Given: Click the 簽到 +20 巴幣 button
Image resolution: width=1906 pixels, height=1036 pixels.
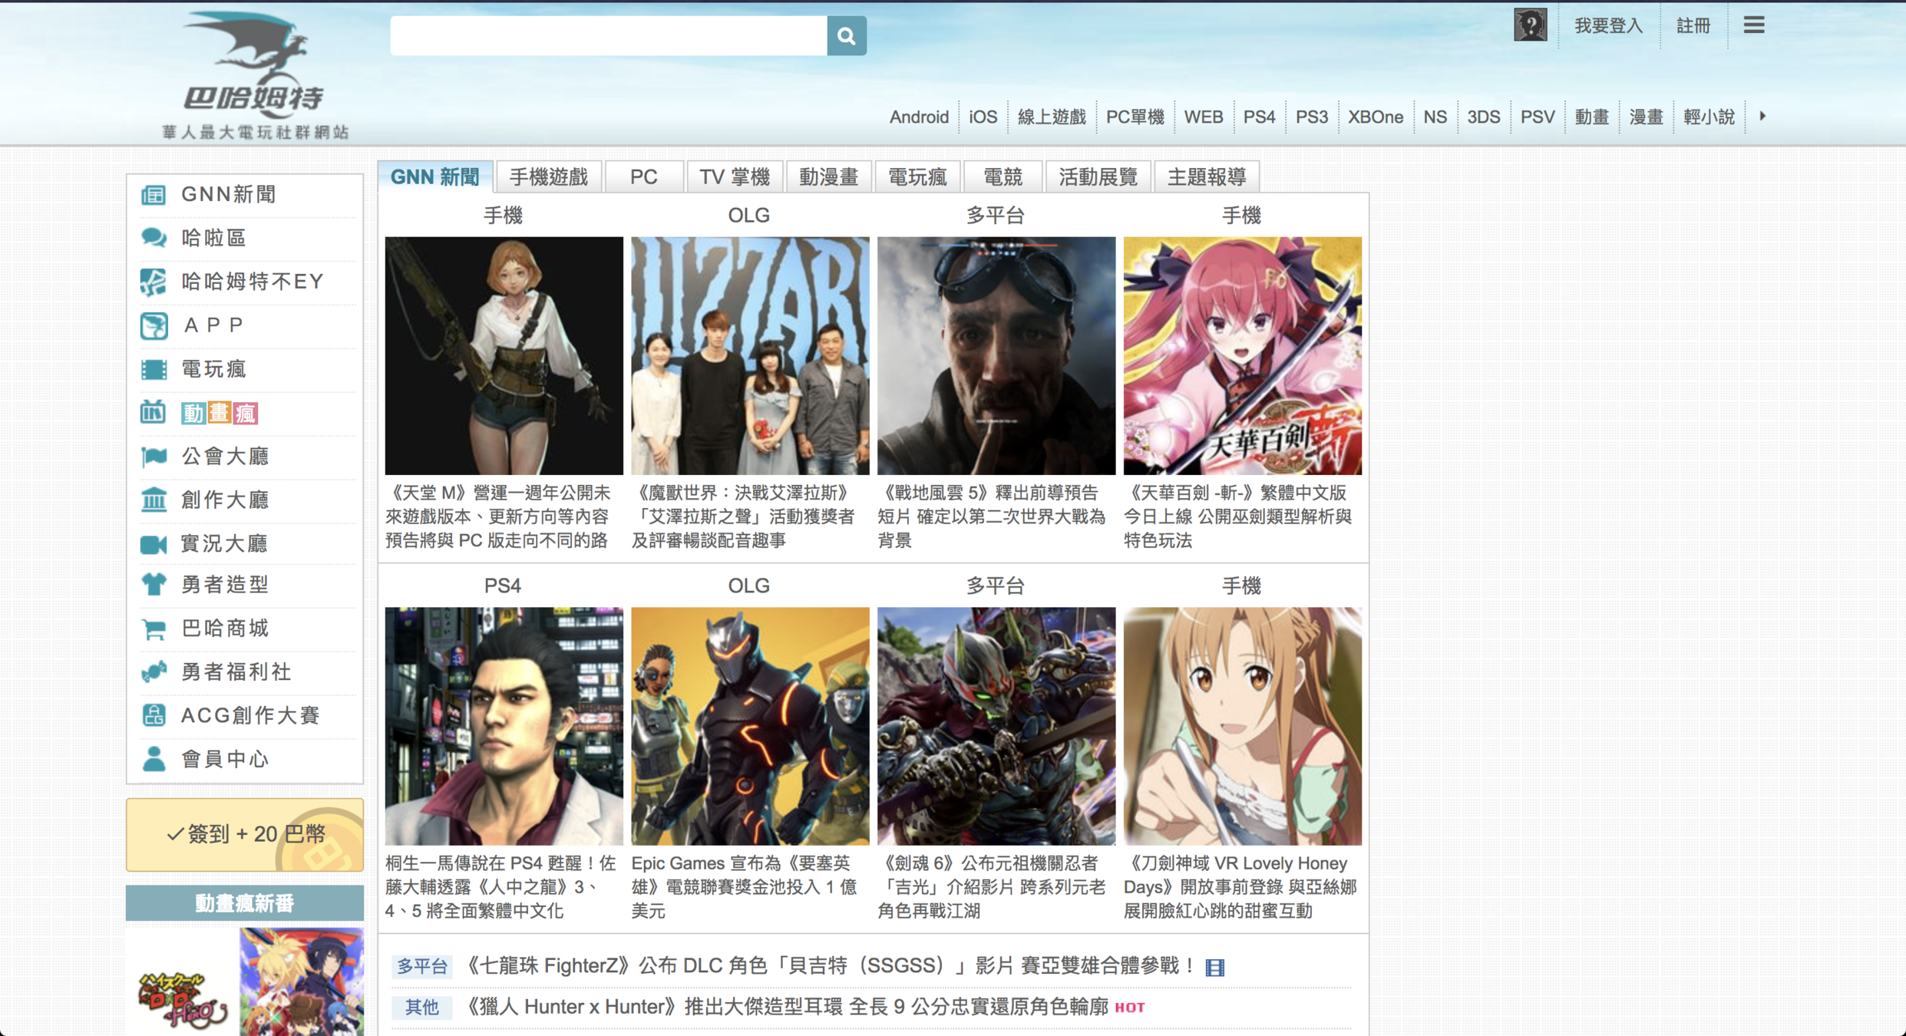Looking at the screenshot, I should (245, 834).
